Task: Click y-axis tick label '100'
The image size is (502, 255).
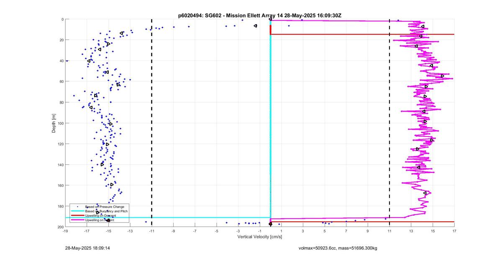Action: (x=60, y=123)
